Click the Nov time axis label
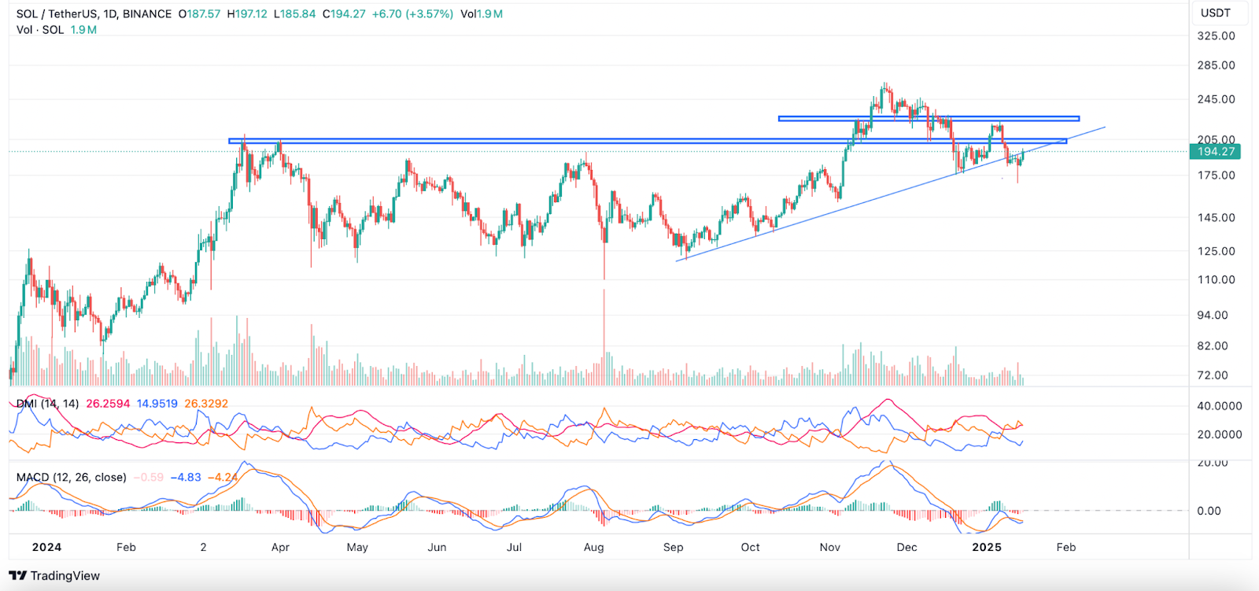 click(830, 547)
